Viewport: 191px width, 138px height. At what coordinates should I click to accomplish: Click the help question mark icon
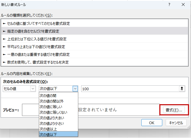click(169, 5)
